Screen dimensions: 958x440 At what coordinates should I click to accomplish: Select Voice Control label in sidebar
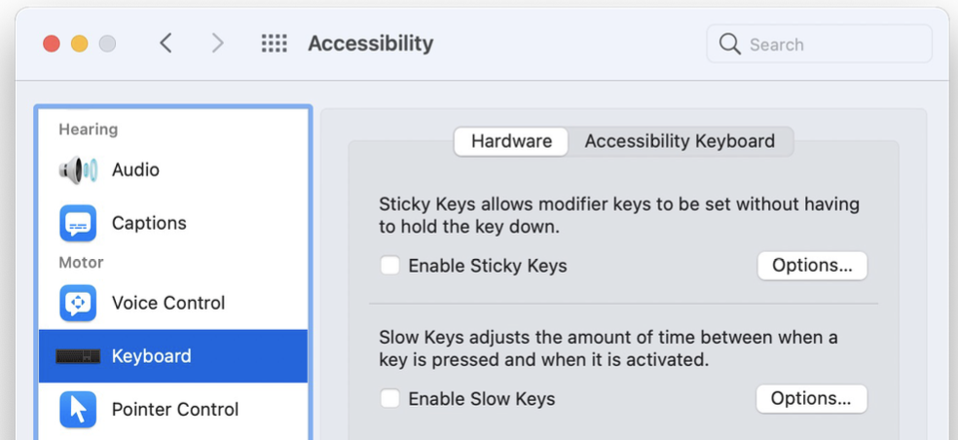point(168,303)
